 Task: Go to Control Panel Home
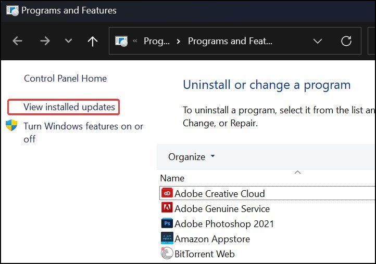(65, 78)
